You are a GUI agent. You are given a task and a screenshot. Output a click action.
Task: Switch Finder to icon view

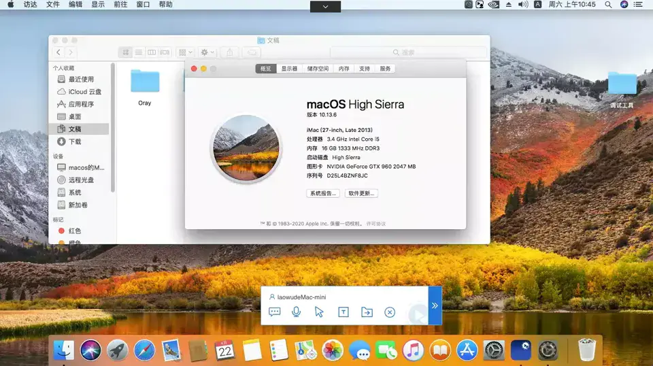(125, 52)
